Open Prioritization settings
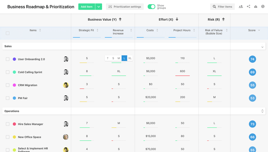 [x=125, y=7]
